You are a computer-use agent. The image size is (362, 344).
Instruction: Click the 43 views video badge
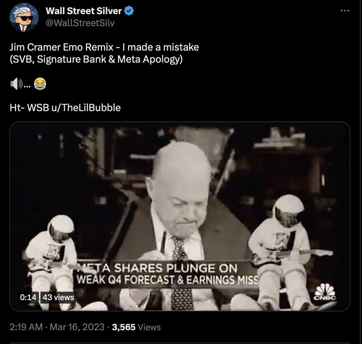58,297
